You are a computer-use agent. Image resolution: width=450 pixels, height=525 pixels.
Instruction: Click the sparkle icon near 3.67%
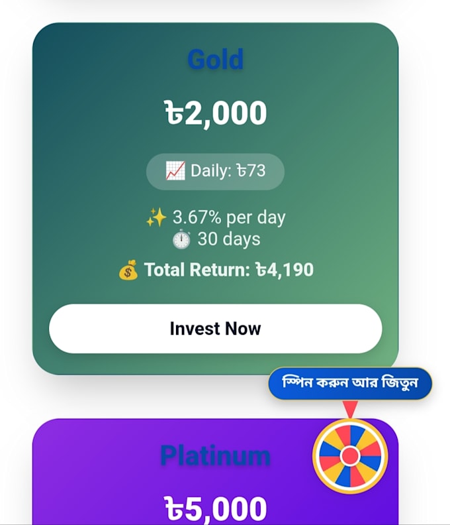click(156, 217)
